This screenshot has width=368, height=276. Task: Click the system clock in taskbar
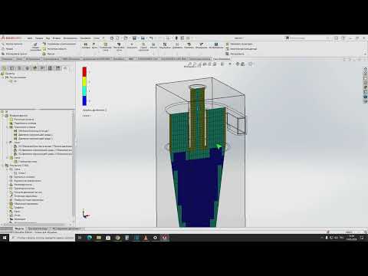(352, 238)
